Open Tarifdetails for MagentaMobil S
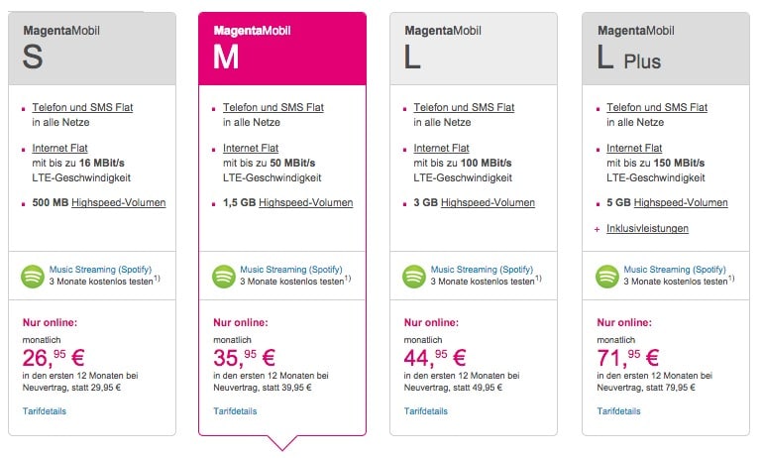762x458 pixels. coord(45,411)
